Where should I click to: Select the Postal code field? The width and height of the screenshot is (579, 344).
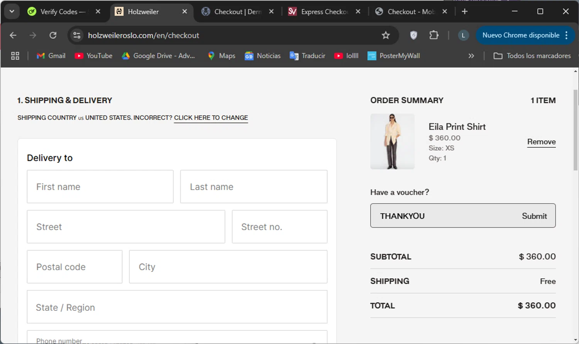74,267
